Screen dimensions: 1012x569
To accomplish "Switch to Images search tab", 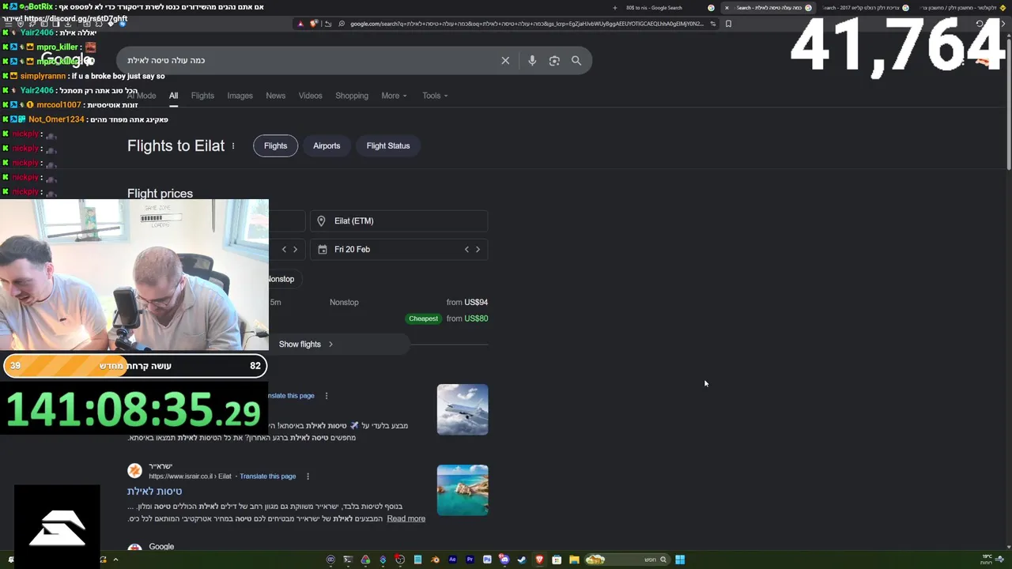I will click(x=240, y=96).
